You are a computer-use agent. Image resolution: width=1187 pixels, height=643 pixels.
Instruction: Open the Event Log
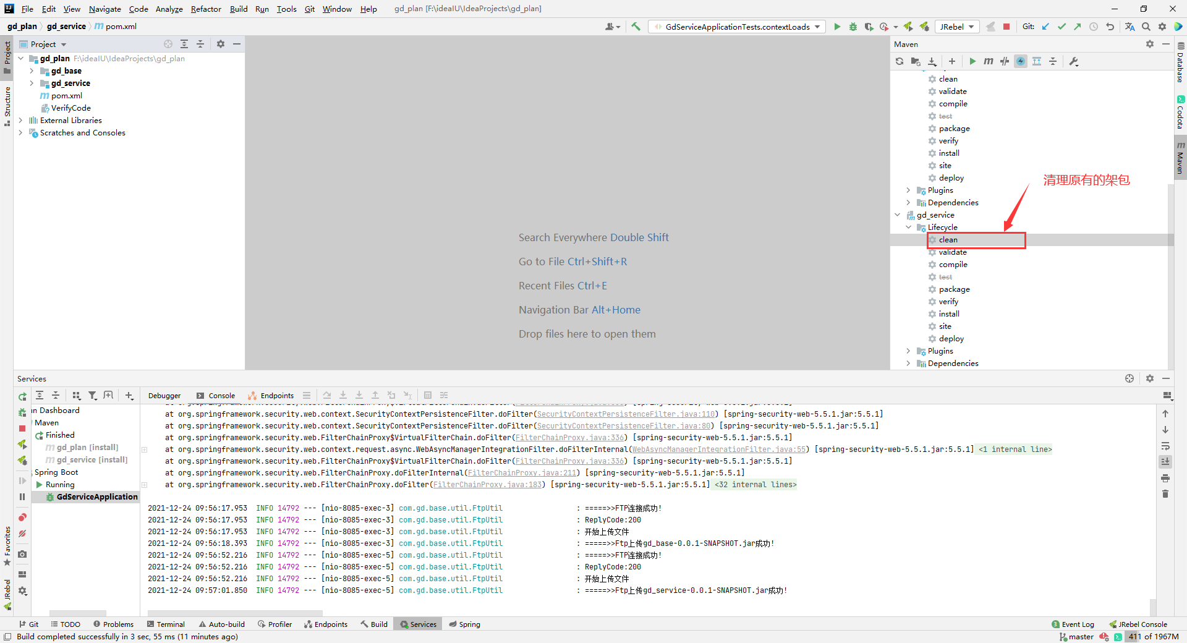click(x=1073, y=624)
